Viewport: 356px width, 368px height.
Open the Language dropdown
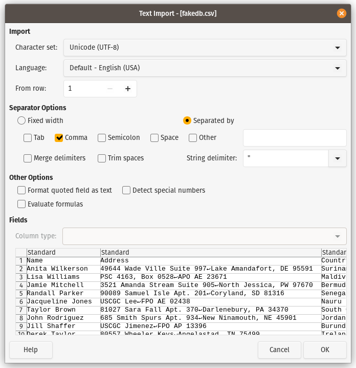205,68
